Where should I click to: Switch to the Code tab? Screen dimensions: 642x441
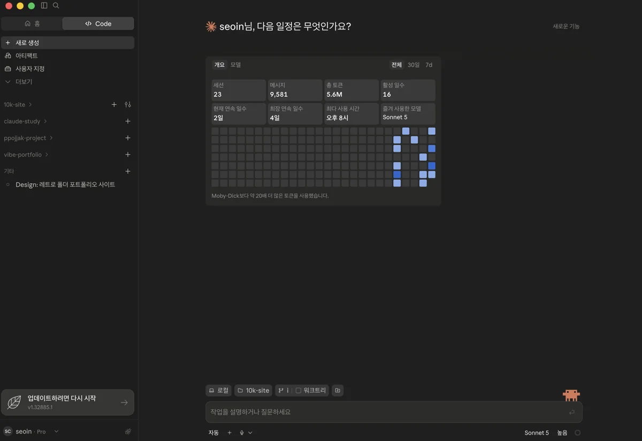click(98, 24)
